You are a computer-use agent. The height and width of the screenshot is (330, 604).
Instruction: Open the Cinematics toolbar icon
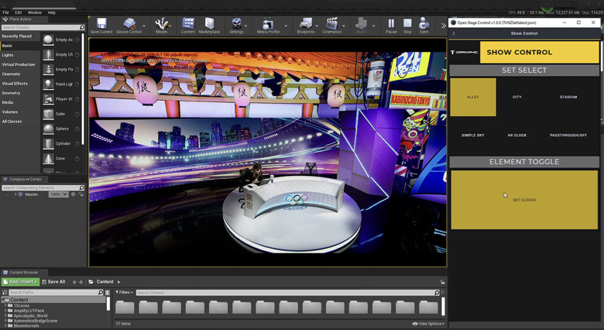[x=331, y=25]
